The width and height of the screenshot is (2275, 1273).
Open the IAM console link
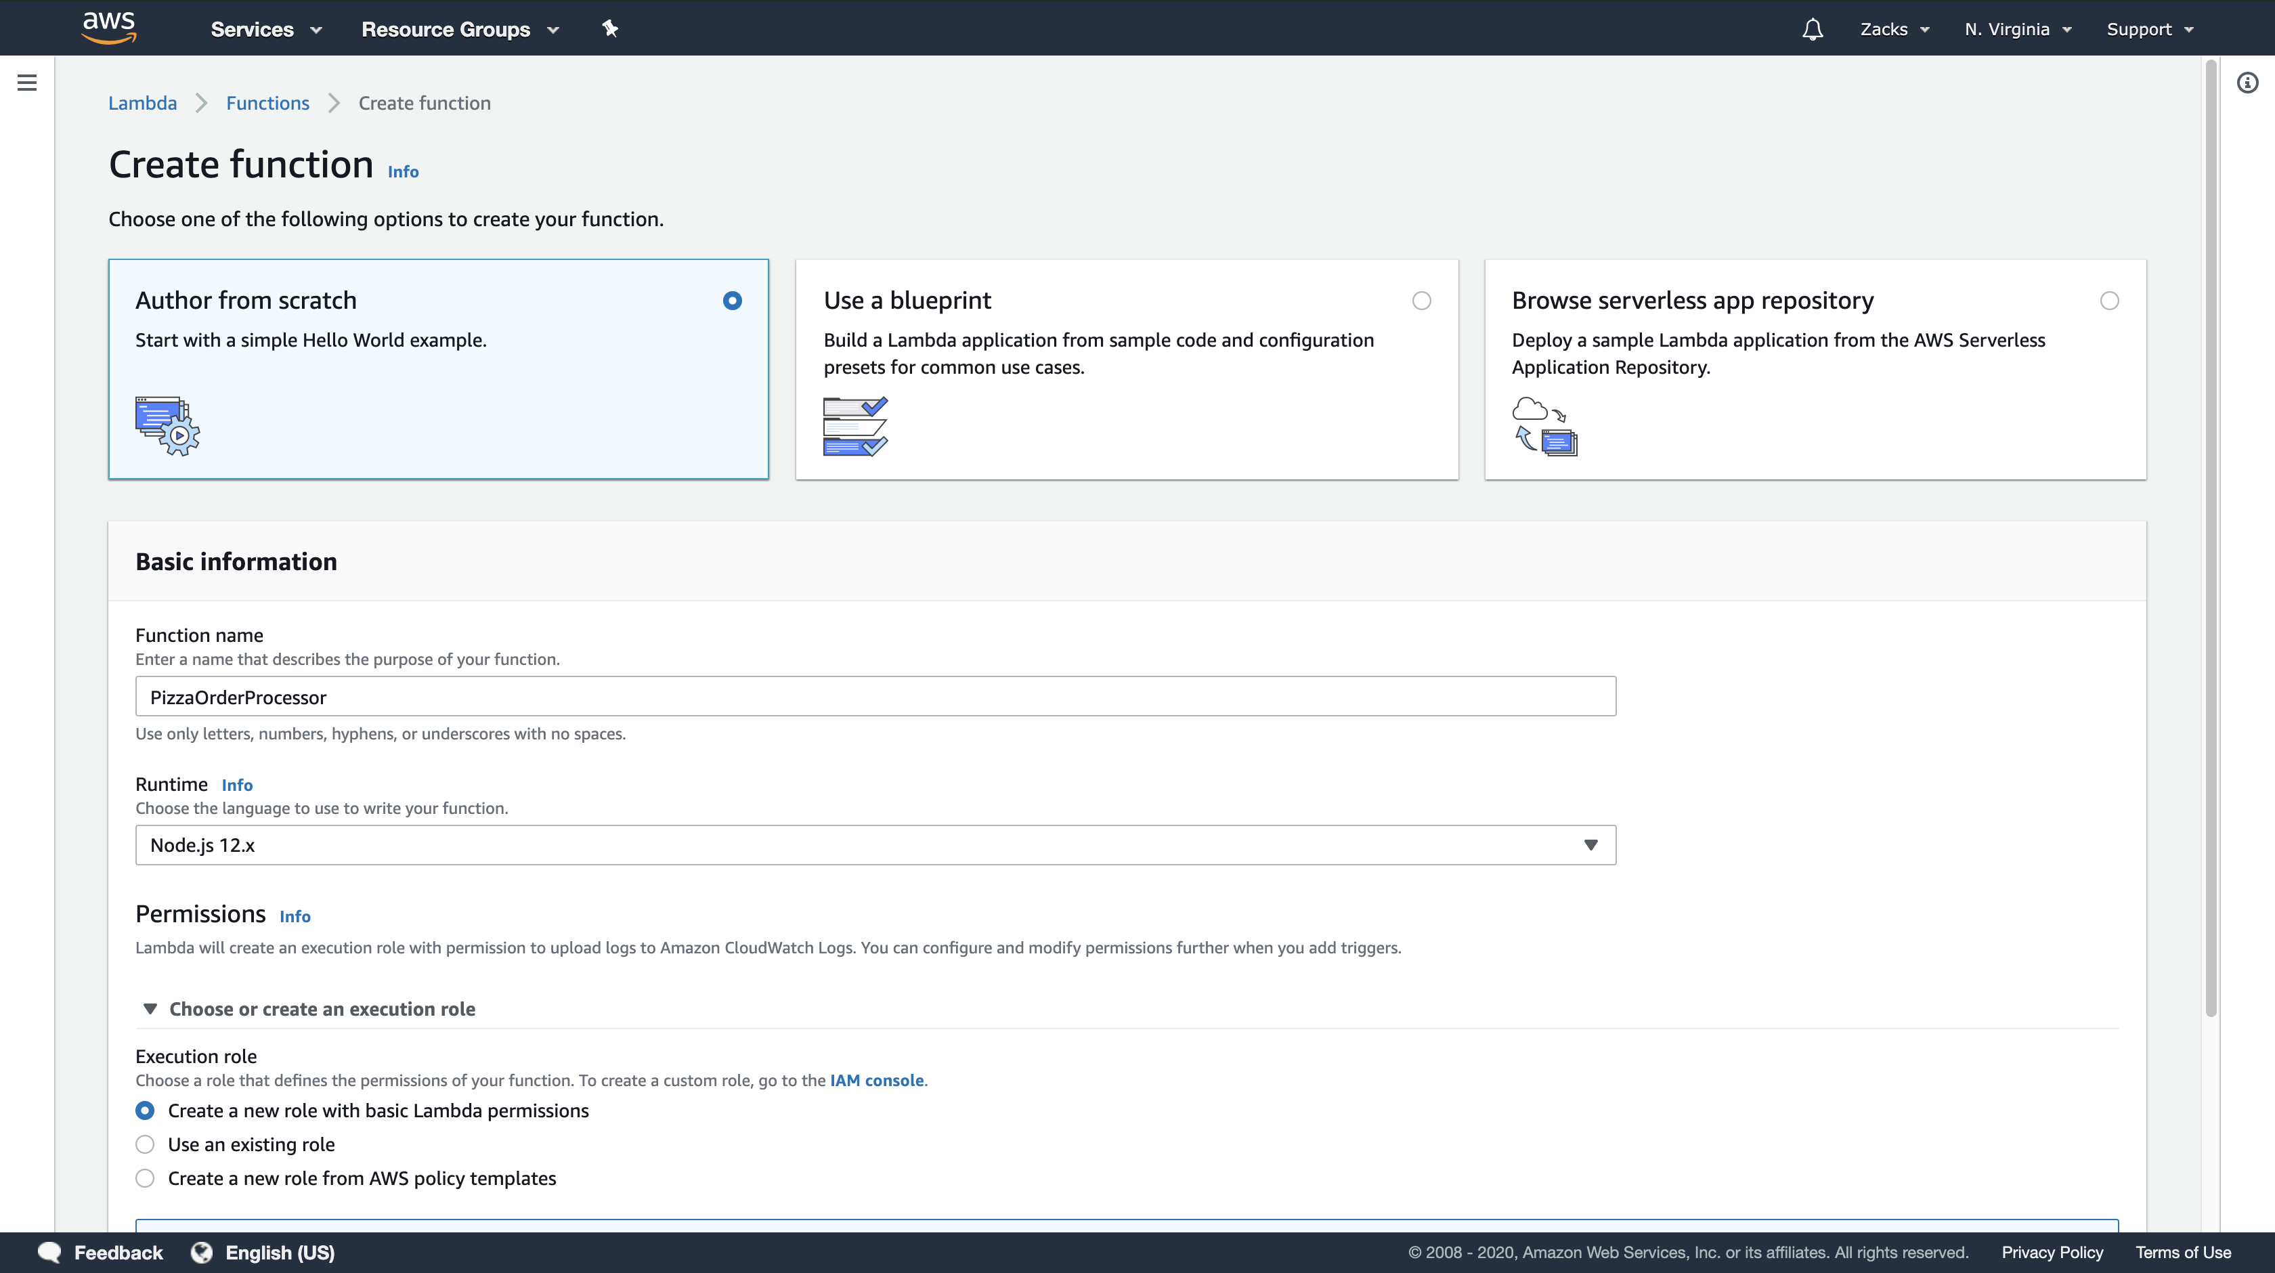[876, 1079]
